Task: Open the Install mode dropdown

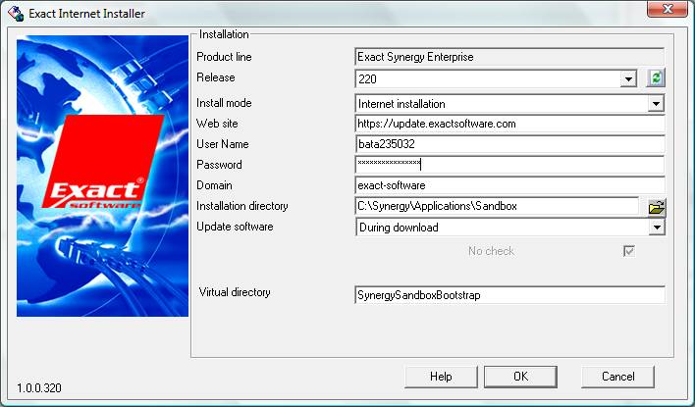Action: pyautogui.click(x=656, y=103)
